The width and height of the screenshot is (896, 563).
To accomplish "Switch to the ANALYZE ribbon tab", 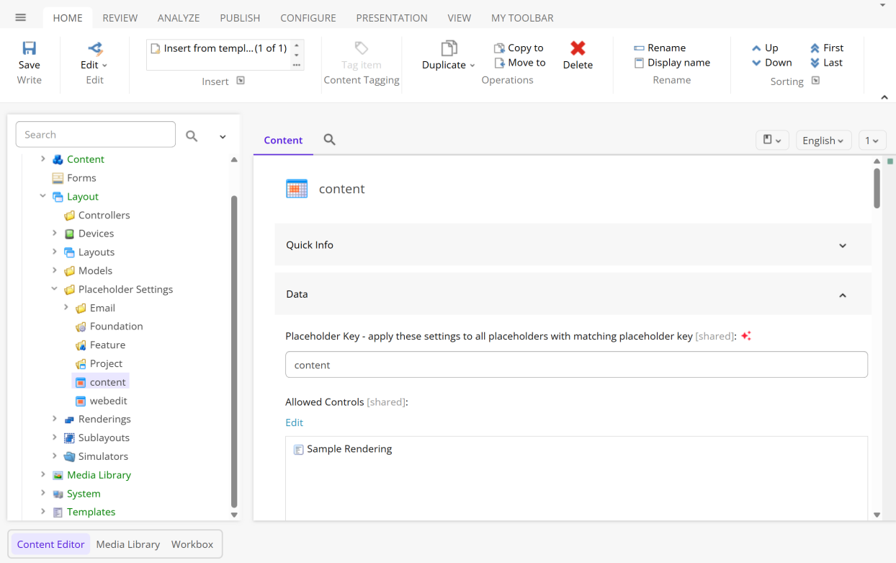I will 179,17.
